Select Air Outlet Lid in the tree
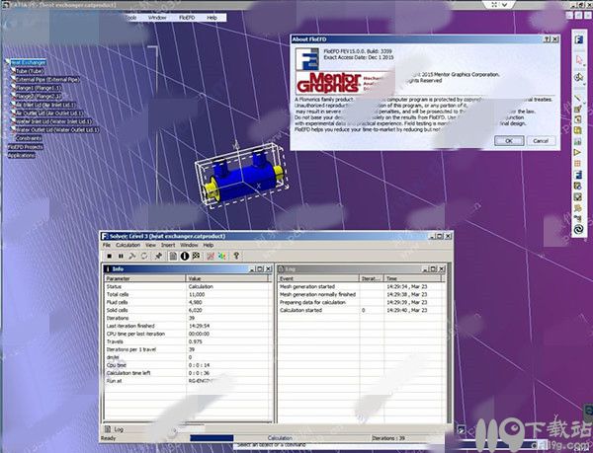This screenshot has width=593, height=453. click(x=48, y=113)
